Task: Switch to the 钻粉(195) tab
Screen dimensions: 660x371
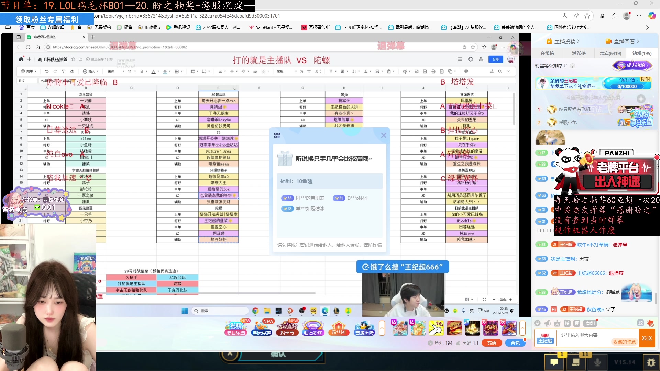Action: (642, 53)
